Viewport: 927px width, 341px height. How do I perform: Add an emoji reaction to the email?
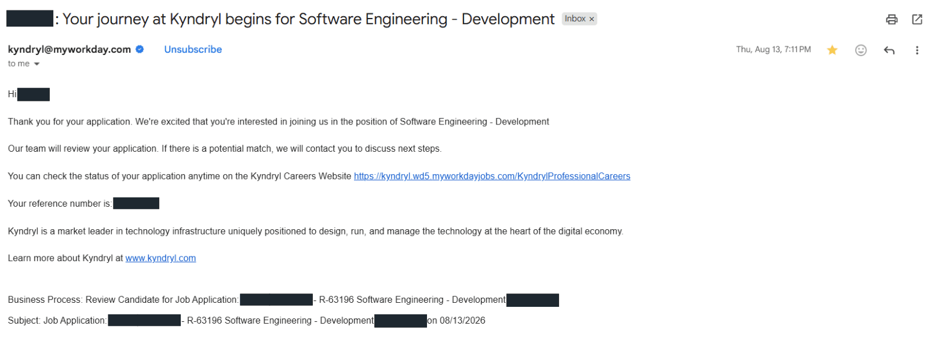coord(860,50)
